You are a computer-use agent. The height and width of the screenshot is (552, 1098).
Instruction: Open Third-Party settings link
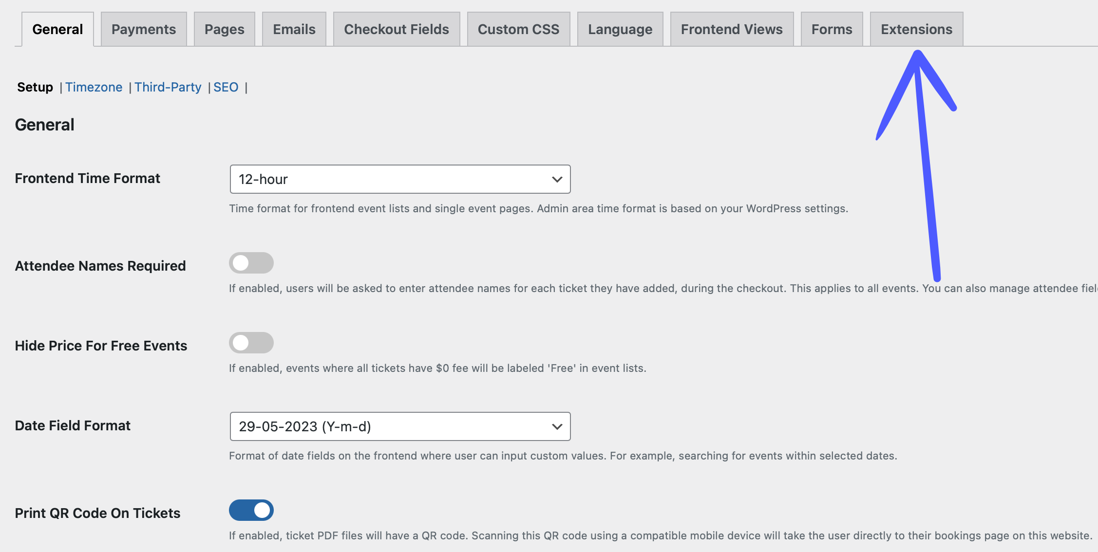[x=168, y=87]
